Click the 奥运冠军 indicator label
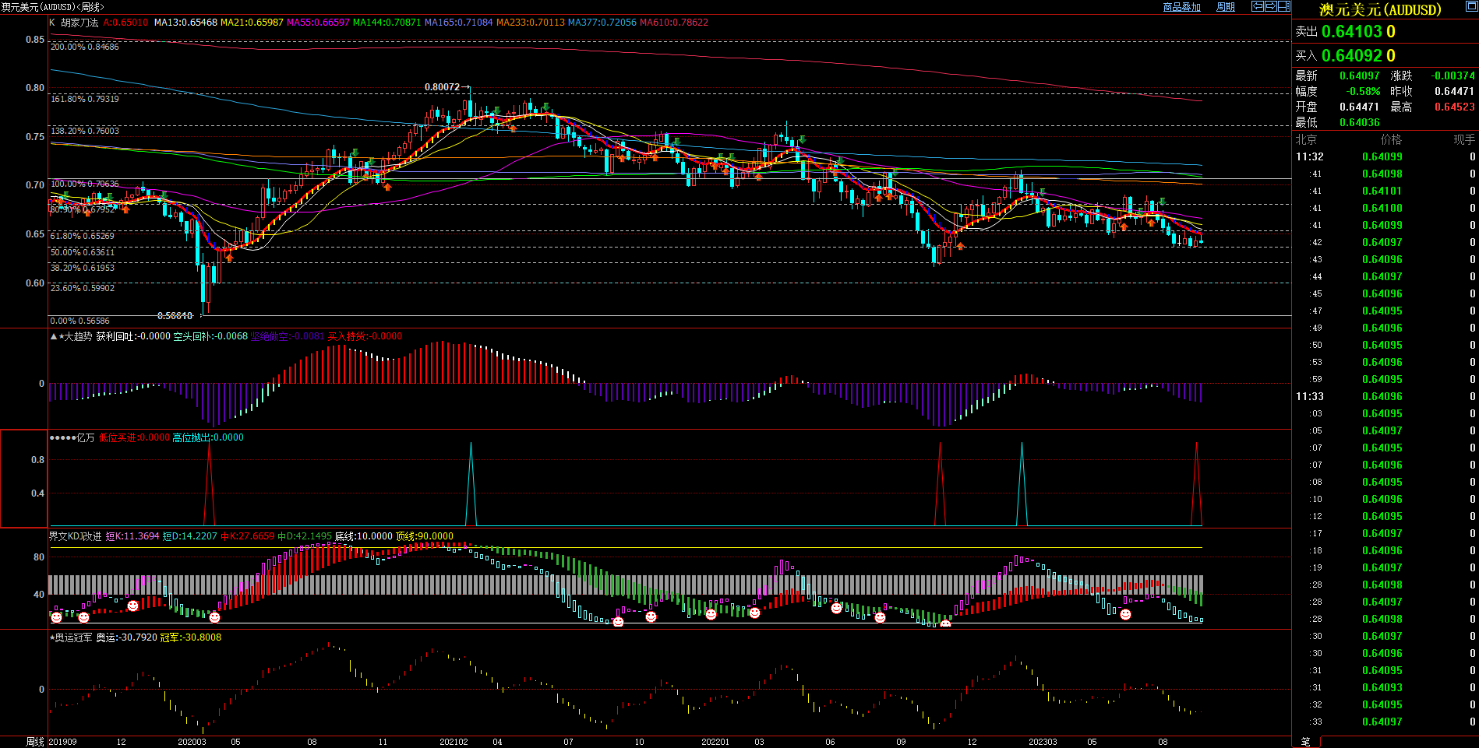This screenshot has width=1479, height=748. 73,637
